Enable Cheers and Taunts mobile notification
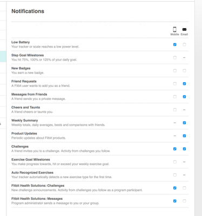 174,110
